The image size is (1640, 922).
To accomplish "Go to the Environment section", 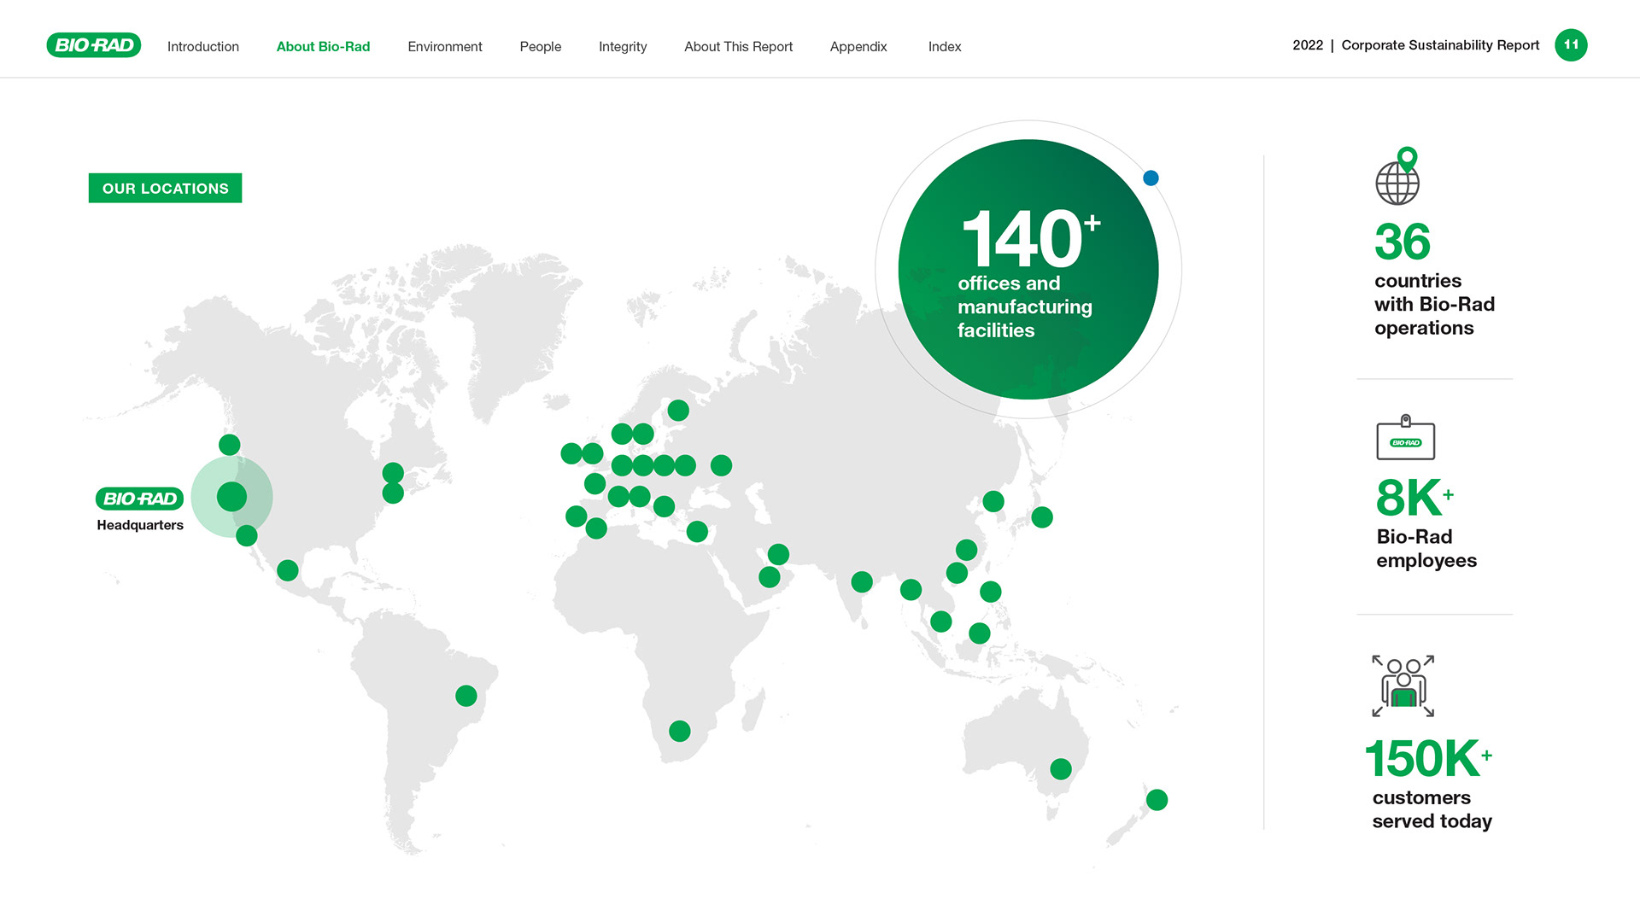I will coord(444,47).
